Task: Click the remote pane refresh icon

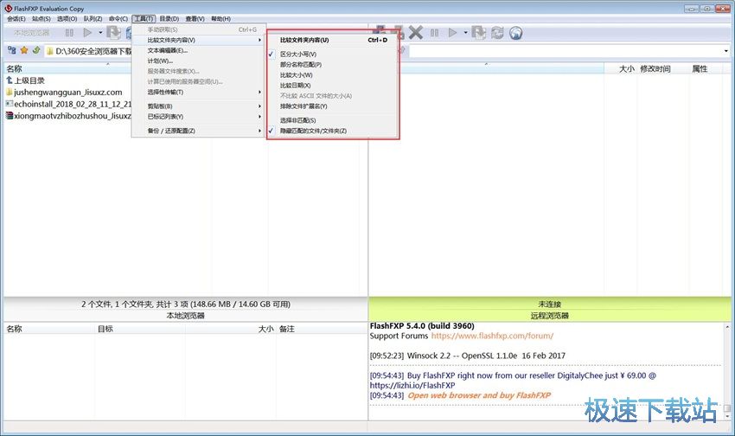Action: [x=497, y=32]
